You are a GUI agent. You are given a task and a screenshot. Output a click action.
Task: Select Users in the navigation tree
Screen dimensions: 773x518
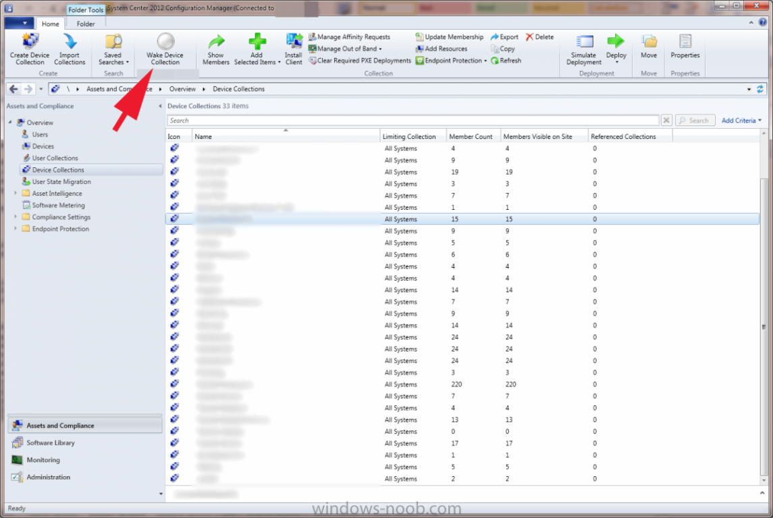[40, 134]
